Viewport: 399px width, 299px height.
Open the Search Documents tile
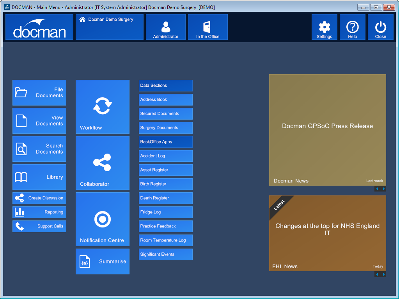click(x=39, y=149)
